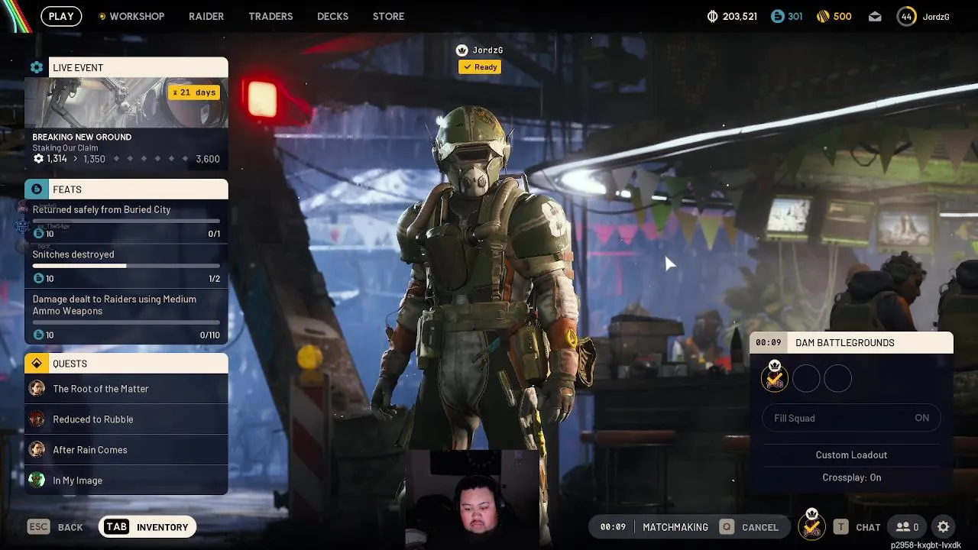Select the Returned safely from Buried City feat
The image size is (978, 550).
point(126,221)
